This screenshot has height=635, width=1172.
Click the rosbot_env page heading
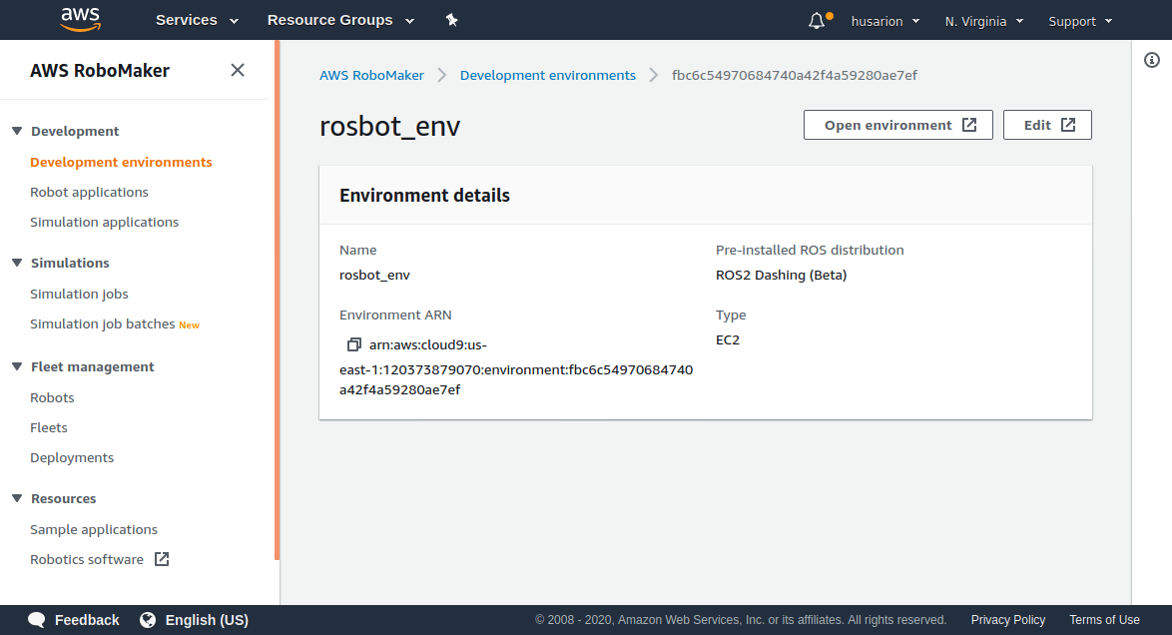[x=389, y=127]
